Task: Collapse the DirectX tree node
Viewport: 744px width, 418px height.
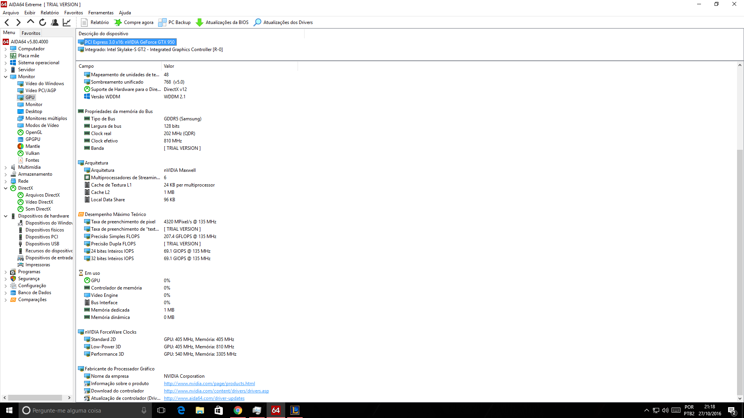Action: 5,188
